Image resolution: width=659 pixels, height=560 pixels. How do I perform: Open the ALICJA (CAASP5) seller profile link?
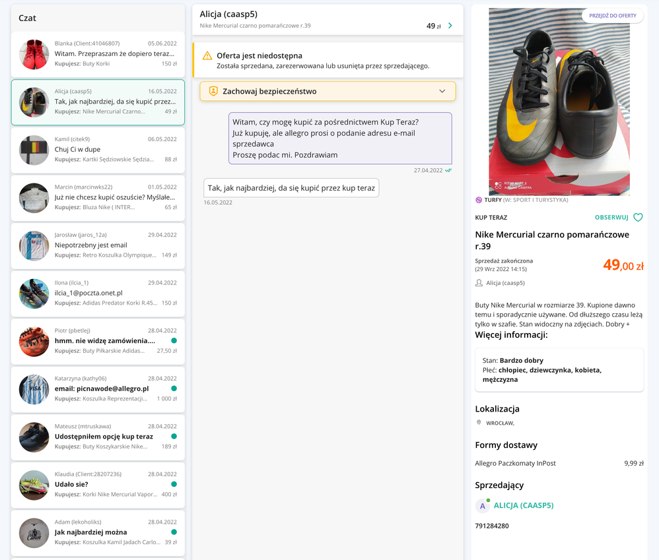point(524,505)
